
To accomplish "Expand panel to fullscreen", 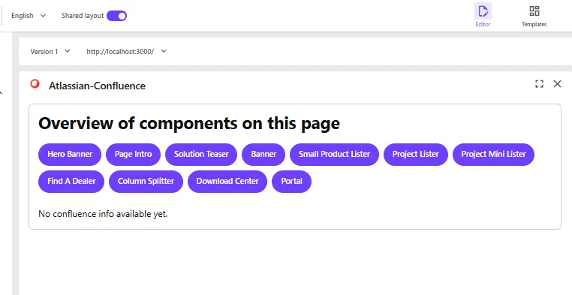I will click(x=539, y=84).
